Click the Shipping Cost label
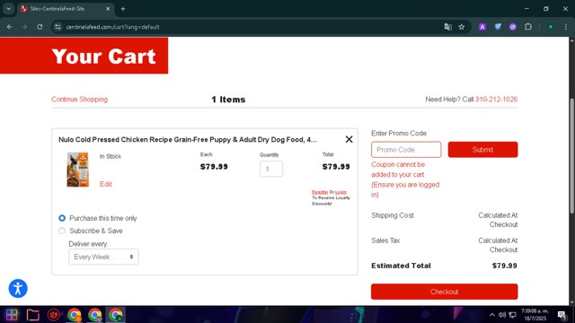This screenshot has height=323, width=575. click(x=393, y=215)
